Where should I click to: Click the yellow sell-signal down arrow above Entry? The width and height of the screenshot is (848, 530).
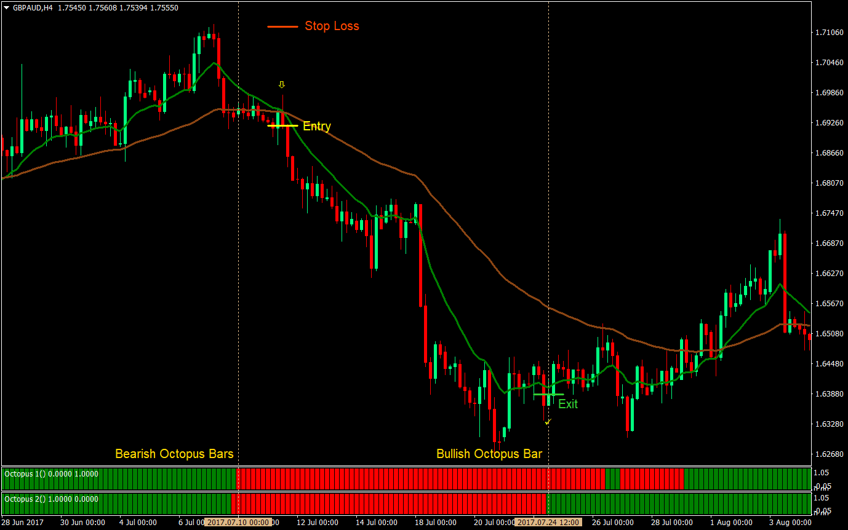click(x=282, y=85)
